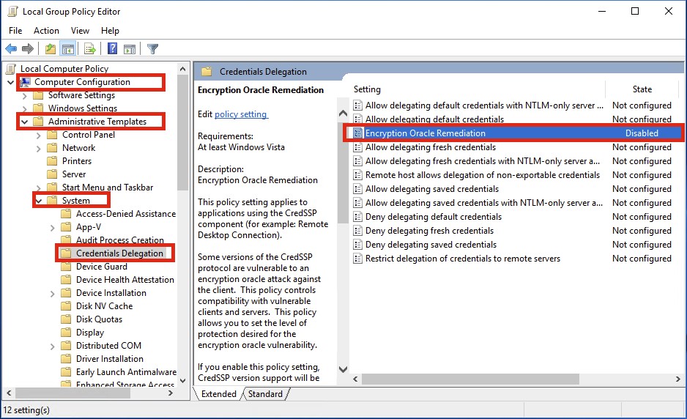This screenshot has width=687, height=419.
Task: Select Disk NV Cache folder
Action: click(104, 306)
